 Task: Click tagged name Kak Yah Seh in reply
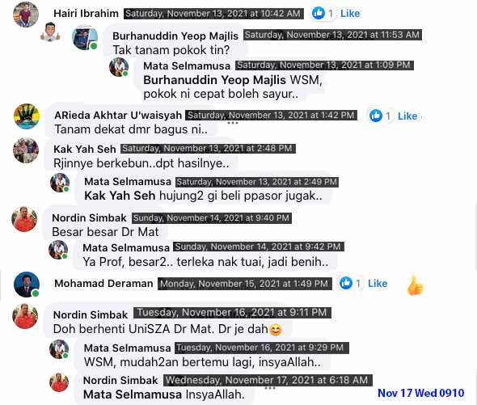point(120,196)
